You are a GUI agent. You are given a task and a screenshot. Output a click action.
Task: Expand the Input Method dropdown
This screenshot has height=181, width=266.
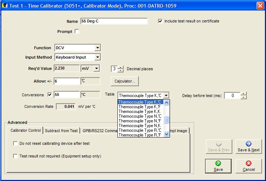97,57
